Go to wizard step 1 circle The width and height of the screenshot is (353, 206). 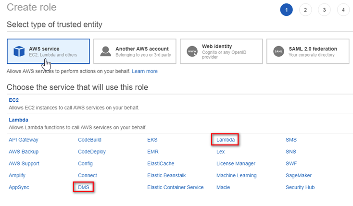286,10
